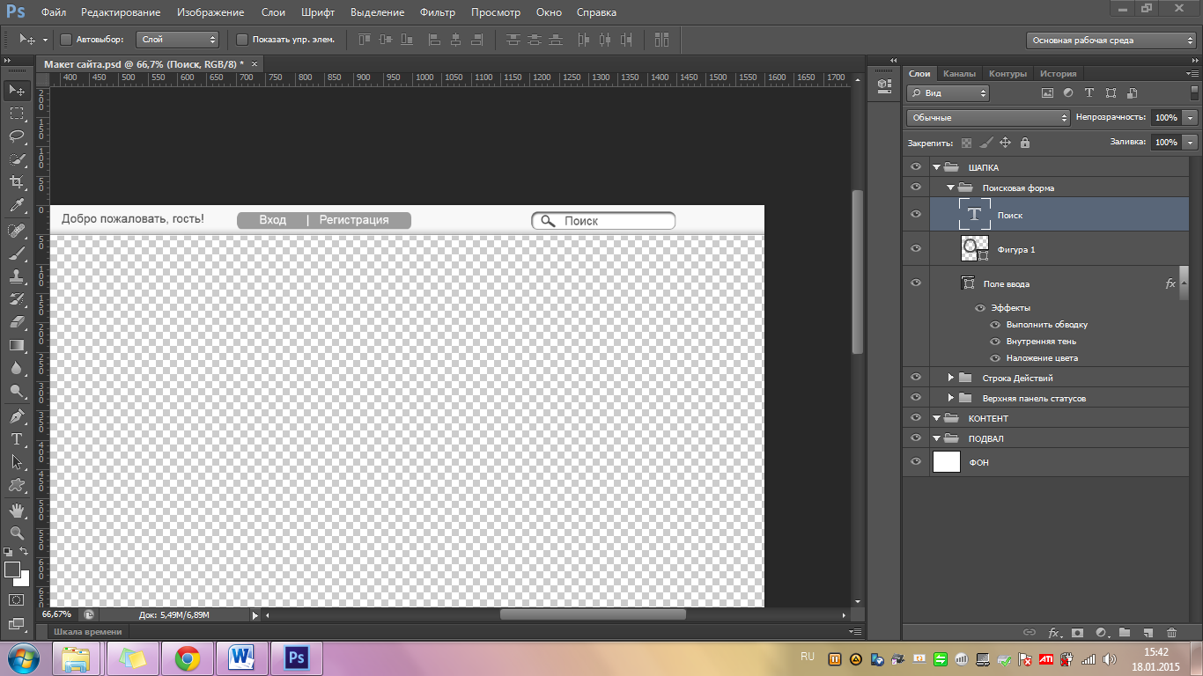Image resolution: width=1203 pixels, height=676 pixels.
Task: Enable the Автовыбор checkbox
Action: point(66,40)
